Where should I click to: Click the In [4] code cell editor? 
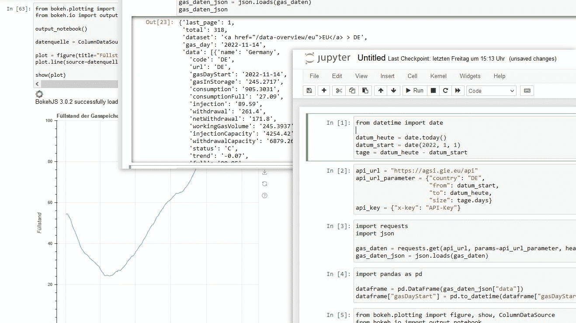click(x=465, y=285)
